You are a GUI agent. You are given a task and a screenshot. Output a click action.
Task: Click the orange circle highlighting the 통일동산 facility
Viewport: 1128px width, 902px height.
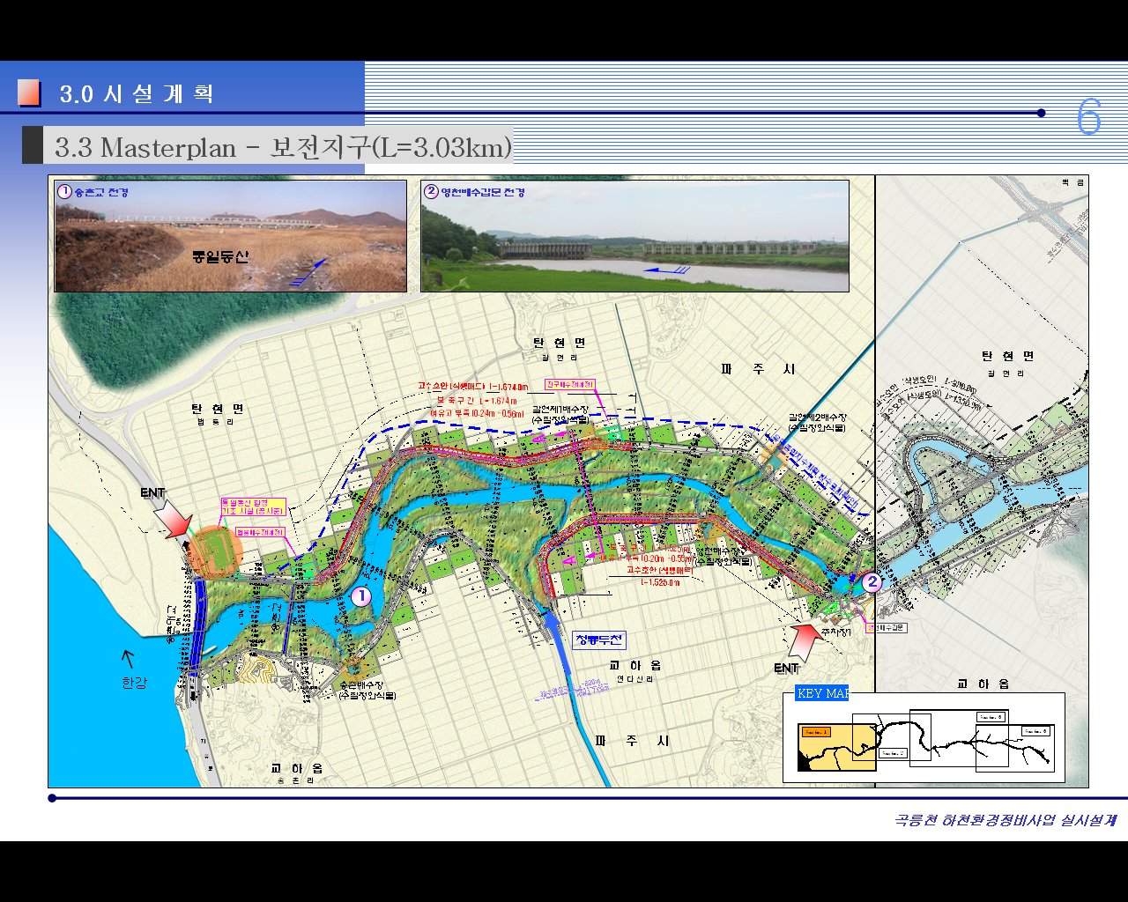click(x=214, y=551)
